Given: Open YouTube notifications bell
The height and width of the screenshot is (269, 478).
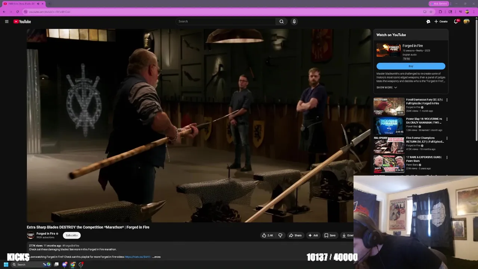Looking at the screenshot, I should (x=456, y=22).
